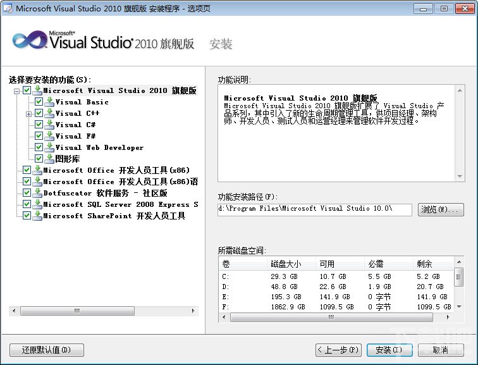Select the Visual Web Developer tree item label

[x=99, y=147]
